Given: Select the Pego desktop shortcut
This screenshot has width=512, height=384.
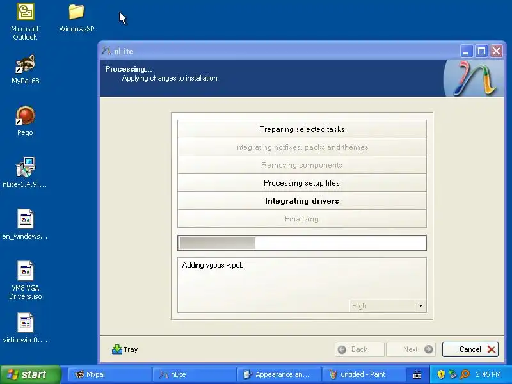Looking at the screenshot, I should 25,121.
